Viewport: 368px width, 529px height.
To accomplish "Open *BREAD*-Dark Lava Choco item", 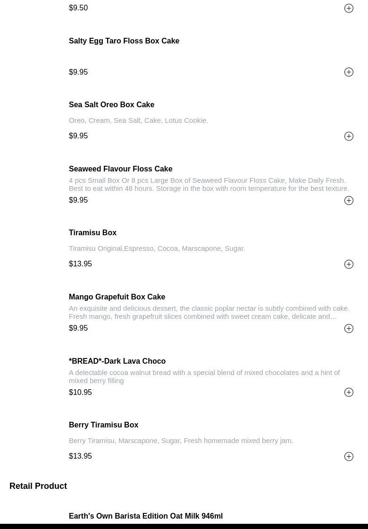I will pyautogui.click(x=117, y=361).
